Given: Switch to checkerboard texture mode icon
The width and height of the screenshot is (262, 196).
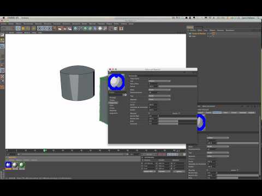Looking at the screenshot, I should tap(2, 76).
